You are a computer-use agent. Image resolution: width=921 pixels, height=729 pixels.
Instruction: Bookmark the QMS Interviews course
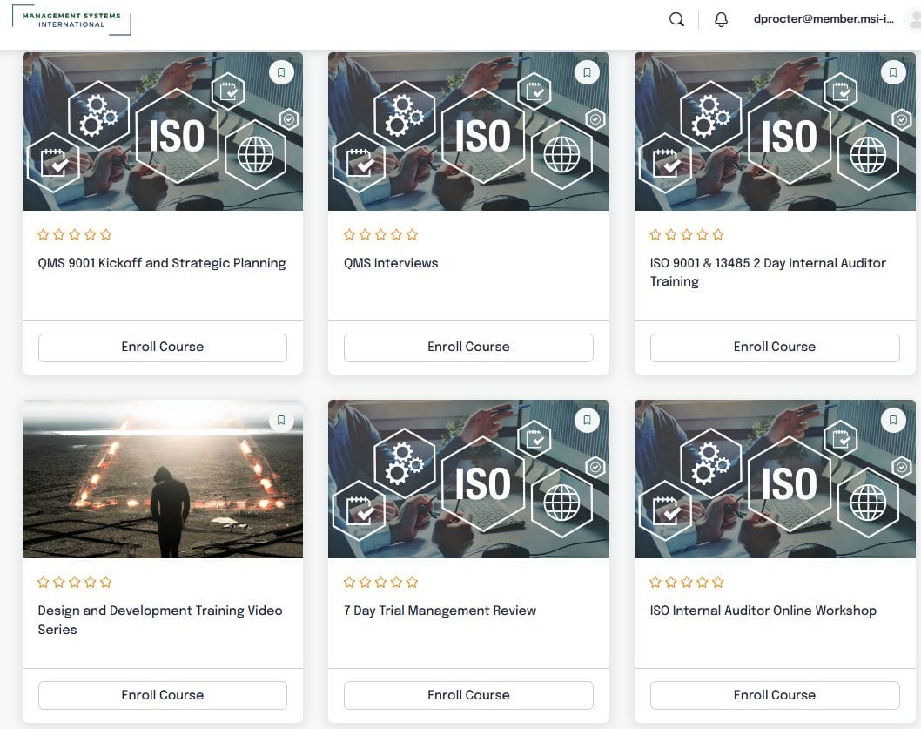pyautogui.click(x=587, y=73)
